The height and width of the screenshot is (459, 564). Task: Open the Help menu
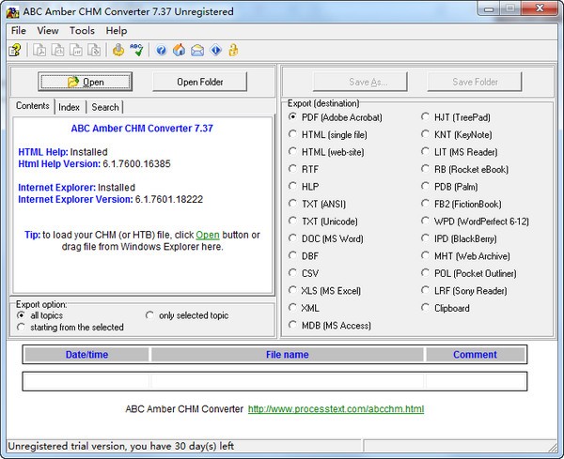pos(117,31)
